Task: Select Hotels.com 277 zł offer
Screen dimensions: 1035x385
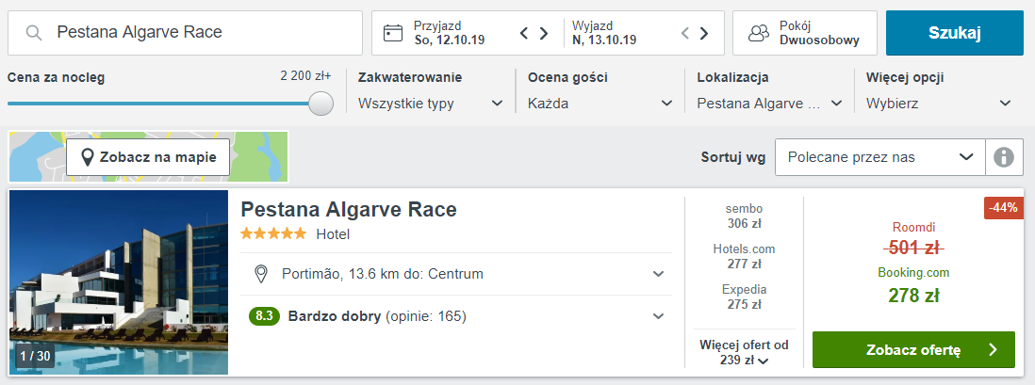Action: (x=744, y=256)
